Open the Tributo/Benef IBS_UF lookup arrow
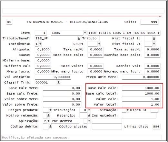This screenshot has height=142, width=168. (x=79, y=38)
